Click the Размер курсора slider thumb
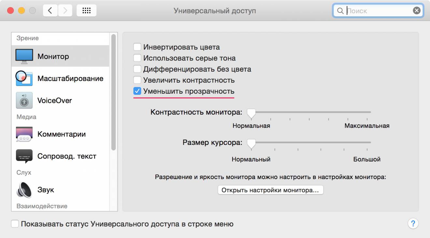 coord(251,144)
